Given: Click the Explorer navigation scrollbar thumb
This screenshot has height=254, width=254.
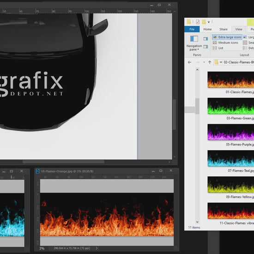Looking at the screenshot, I should coord(197,106).
